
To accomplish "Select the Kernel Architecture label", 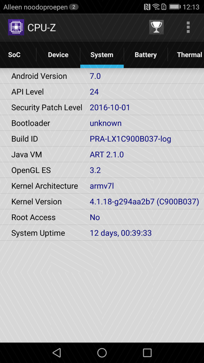I will pos(45,186).
